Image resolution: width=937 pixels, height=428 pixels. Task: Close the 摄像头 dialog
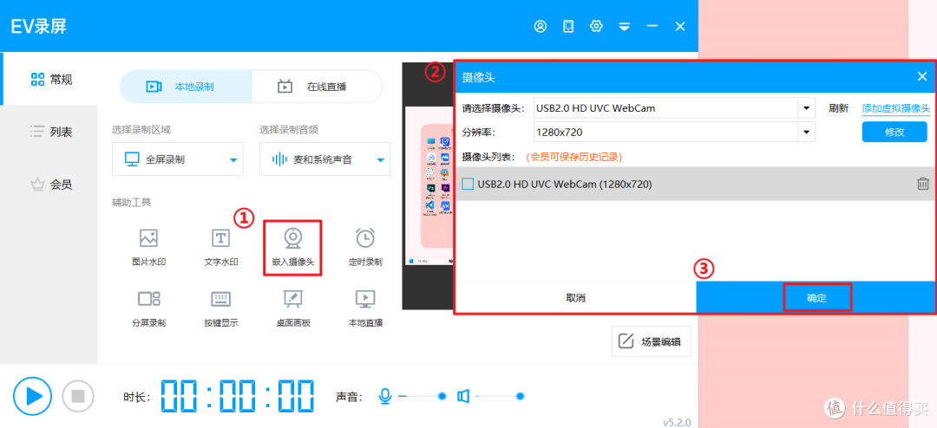[922, 76]
